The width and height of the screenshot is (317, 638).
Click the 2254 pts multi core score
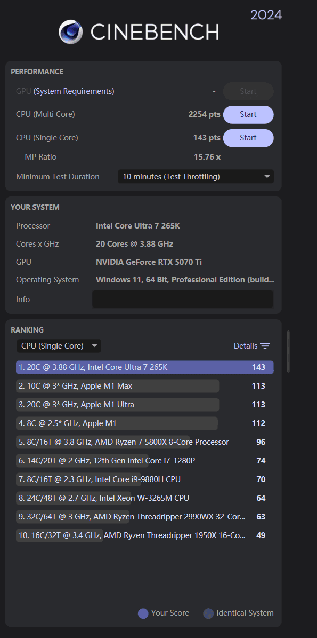pos(204,114)
